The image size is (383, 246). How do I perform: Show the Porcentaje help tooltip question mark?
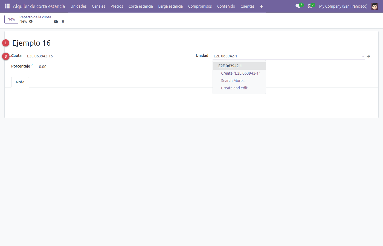[x=32, y=65]
